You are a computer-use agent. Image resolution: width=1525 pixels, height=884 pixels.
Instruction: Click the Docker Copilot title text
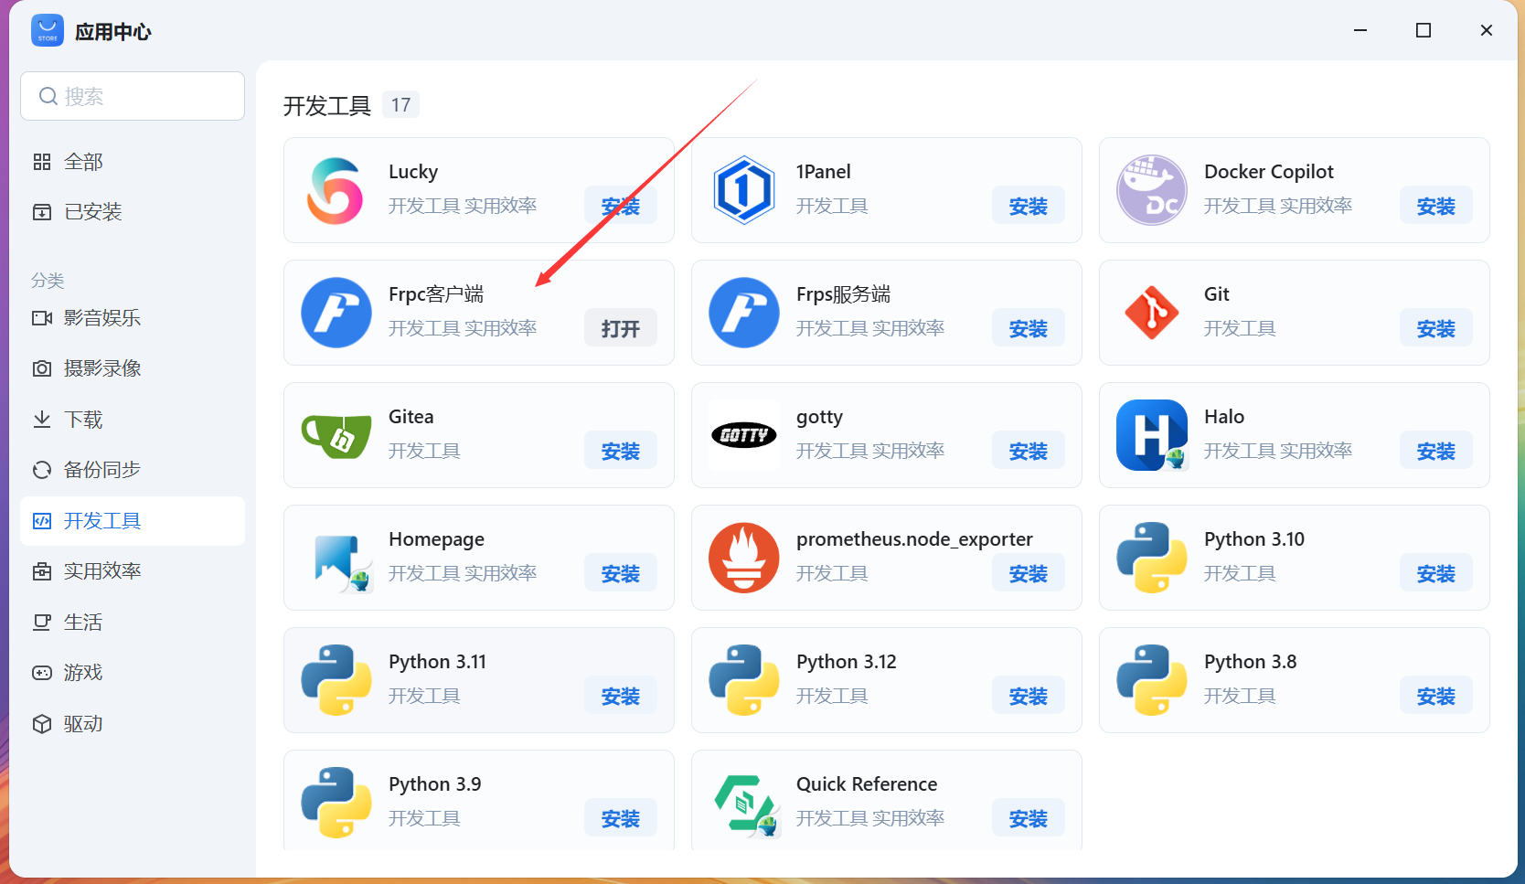1269,172
